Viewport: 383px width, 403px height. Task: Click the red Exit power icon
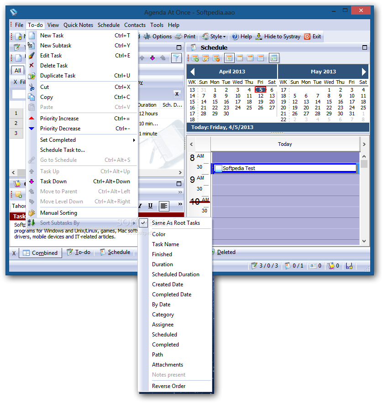307,36
